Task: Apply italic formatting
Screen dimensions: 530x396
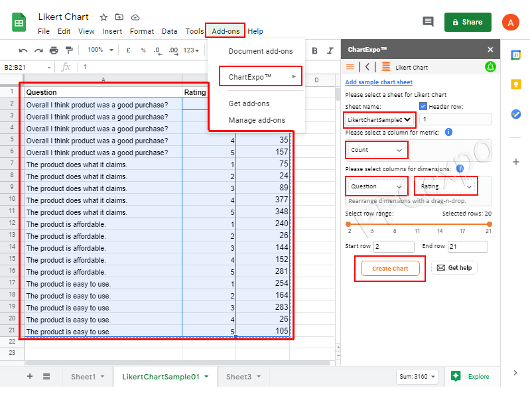Action: pos(330,50)
